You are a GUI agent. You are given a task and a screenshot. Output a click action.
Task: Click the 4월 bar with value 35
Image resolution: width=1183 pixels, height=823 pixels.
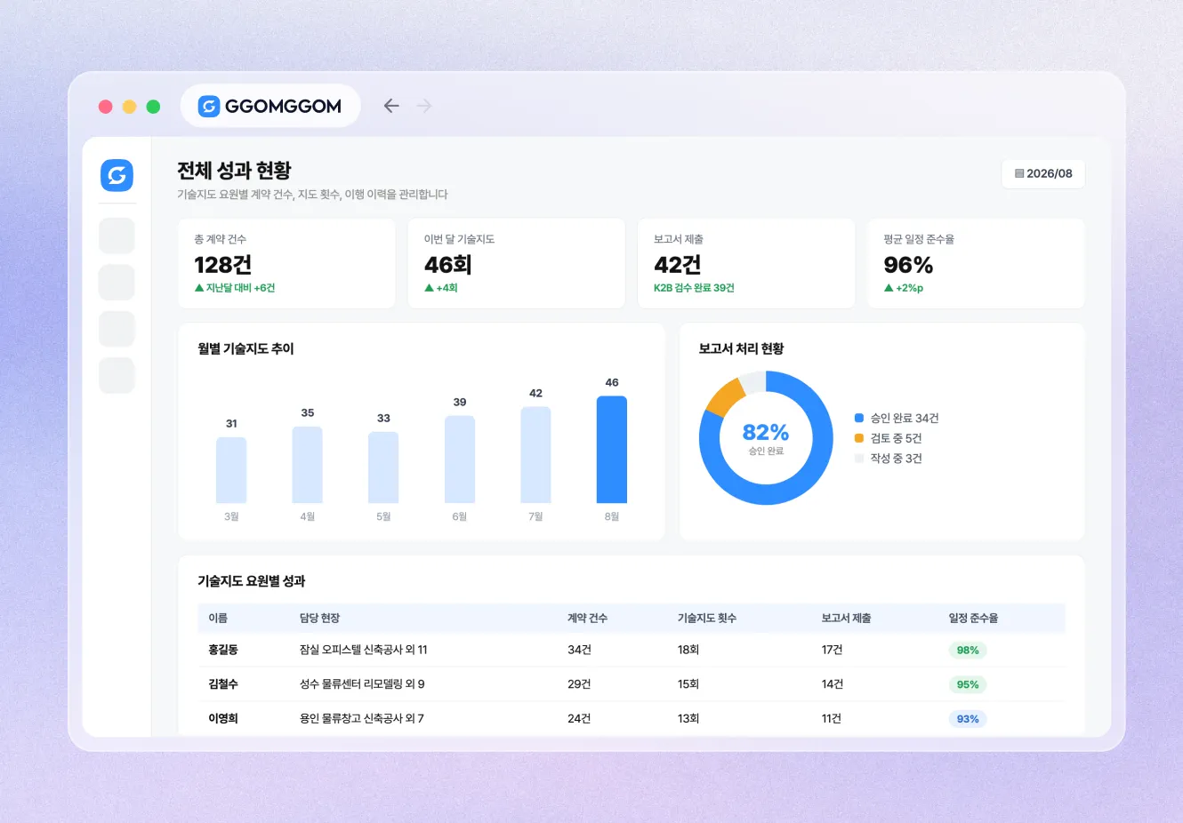point(308,465)
